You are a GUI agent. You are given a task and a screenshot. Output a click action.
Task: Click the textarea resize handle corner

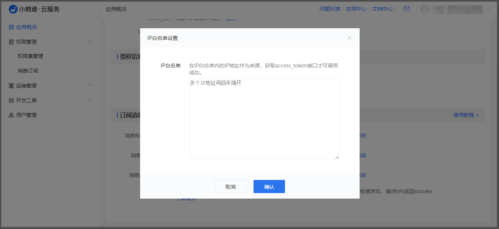(x=337, y=157)
